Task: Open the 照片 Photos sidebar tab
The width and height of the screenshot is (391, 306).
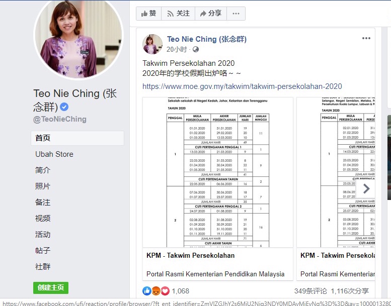Action: coord(43,186)
